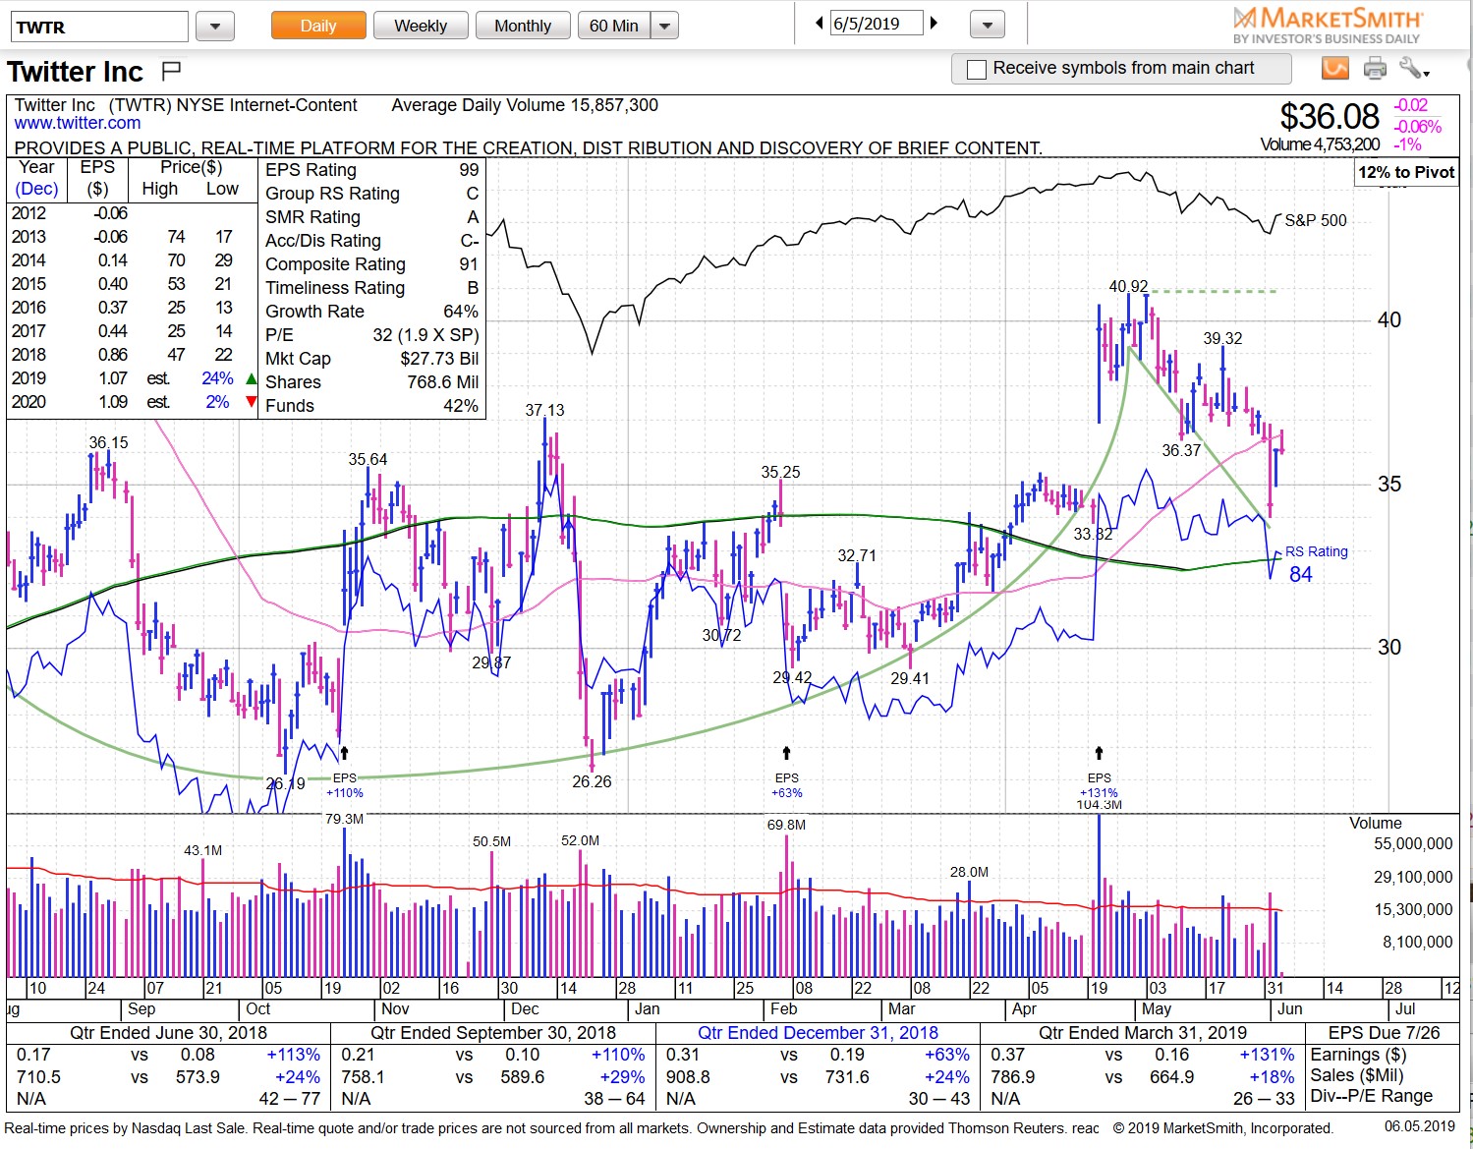This screenshot has width=1473, height=1149.
Task: Open the www.twitter.com link
Action: pos(78,123)
